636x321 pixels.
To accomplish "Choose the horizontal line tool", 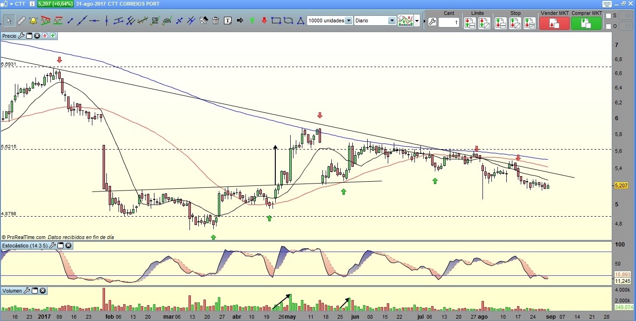I will click(x=94, y=20).
